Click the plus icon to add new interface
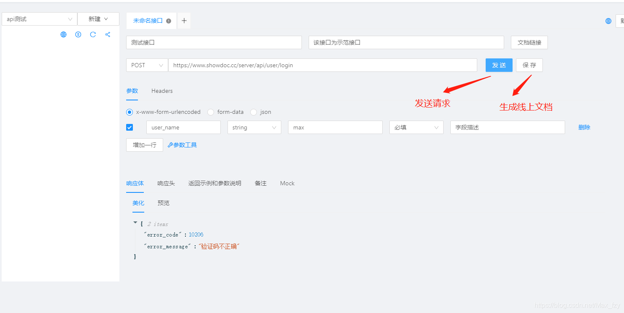 [x=184, y=20]
